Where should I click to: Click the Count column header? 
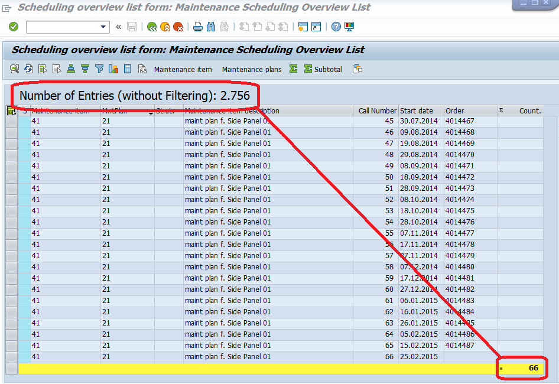pos(521,111)
